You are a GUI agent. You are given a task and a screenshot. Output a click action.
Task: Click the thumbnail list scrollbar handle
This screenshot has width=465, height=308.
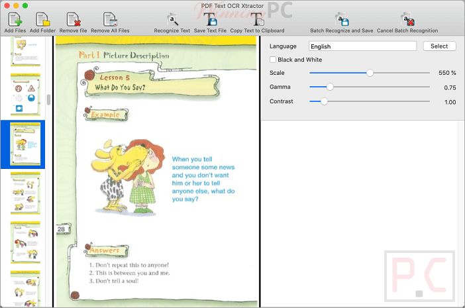(48, 99)
